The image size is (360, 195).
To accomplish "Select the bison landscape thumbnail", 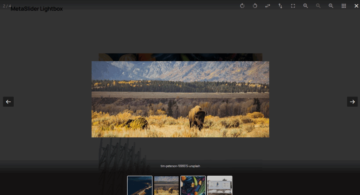I will [166, 185].
